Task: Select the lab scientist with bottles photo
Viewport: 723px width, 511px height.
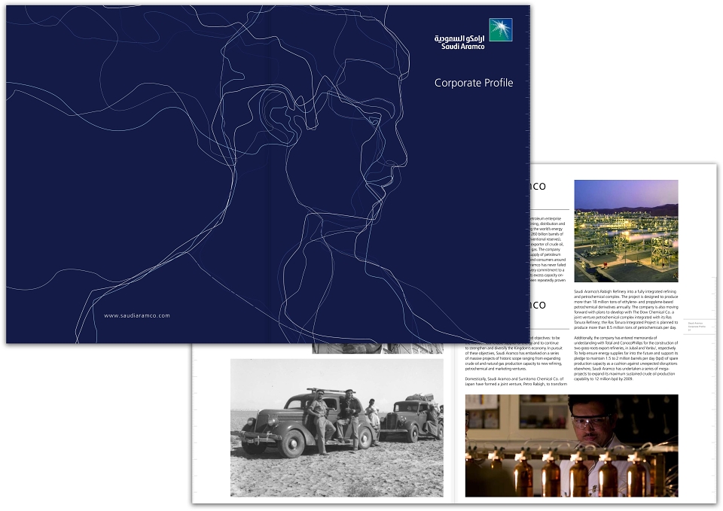Action: [572, 446]
